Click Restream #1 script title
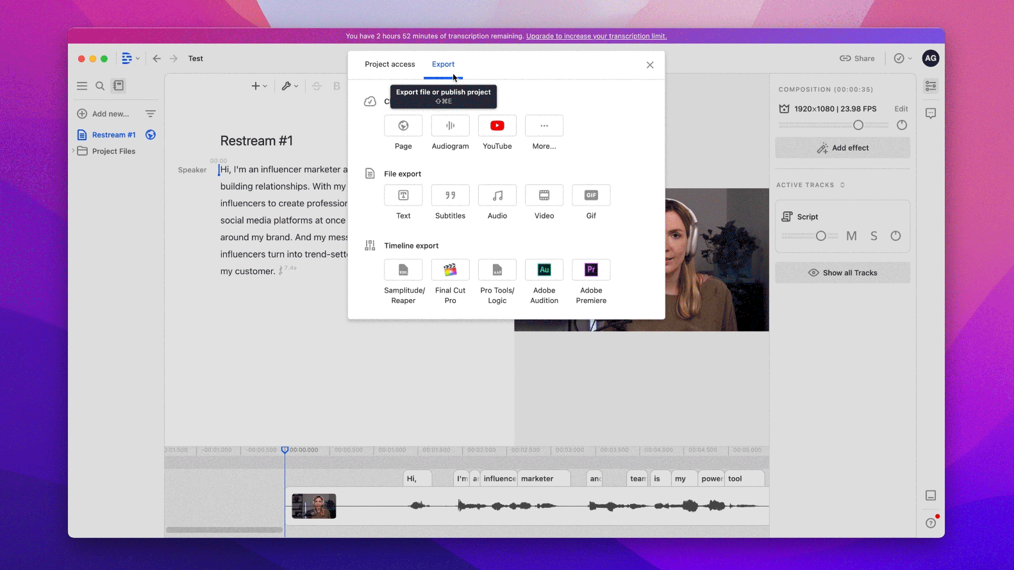This screenshot has width=1014, height=570. (256, 141)
